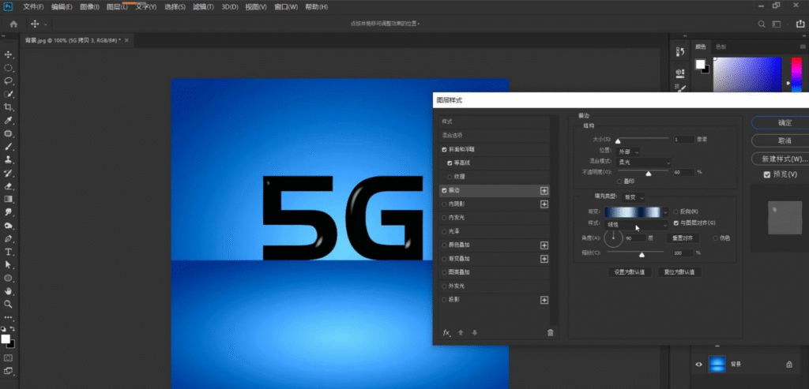This screenshot has width=809, height=389.
Task: Add another 投影 effect with plus icon
Action: 544,300
